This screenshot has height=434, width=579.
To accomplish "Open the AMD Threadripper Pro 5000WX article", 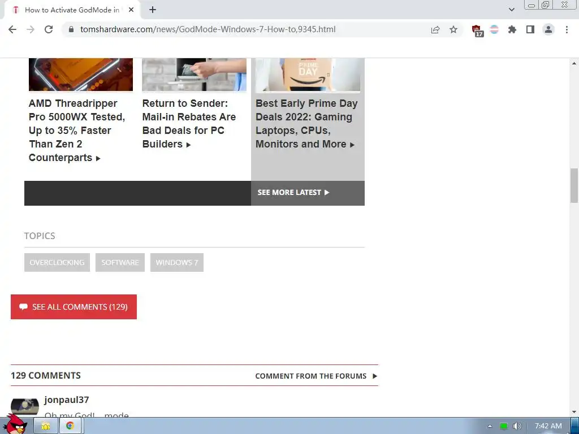I will point(77,131).
